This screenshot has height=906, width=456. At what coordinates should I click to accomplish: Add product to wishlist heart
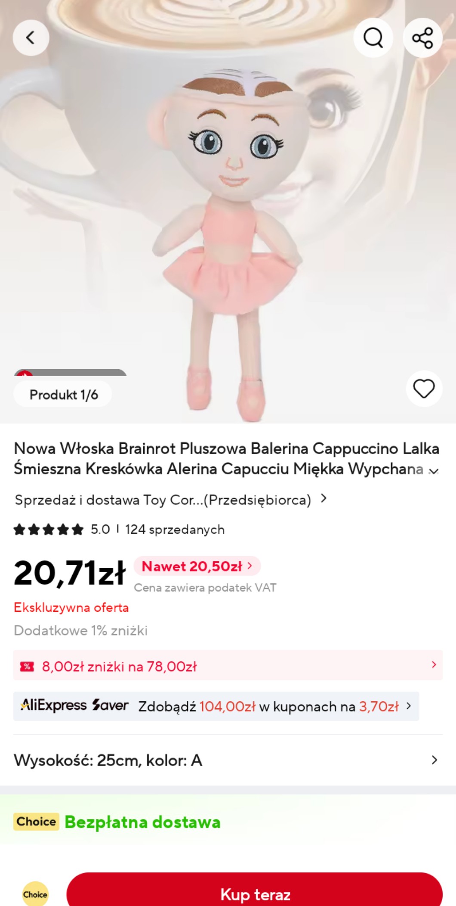[424, 389]
